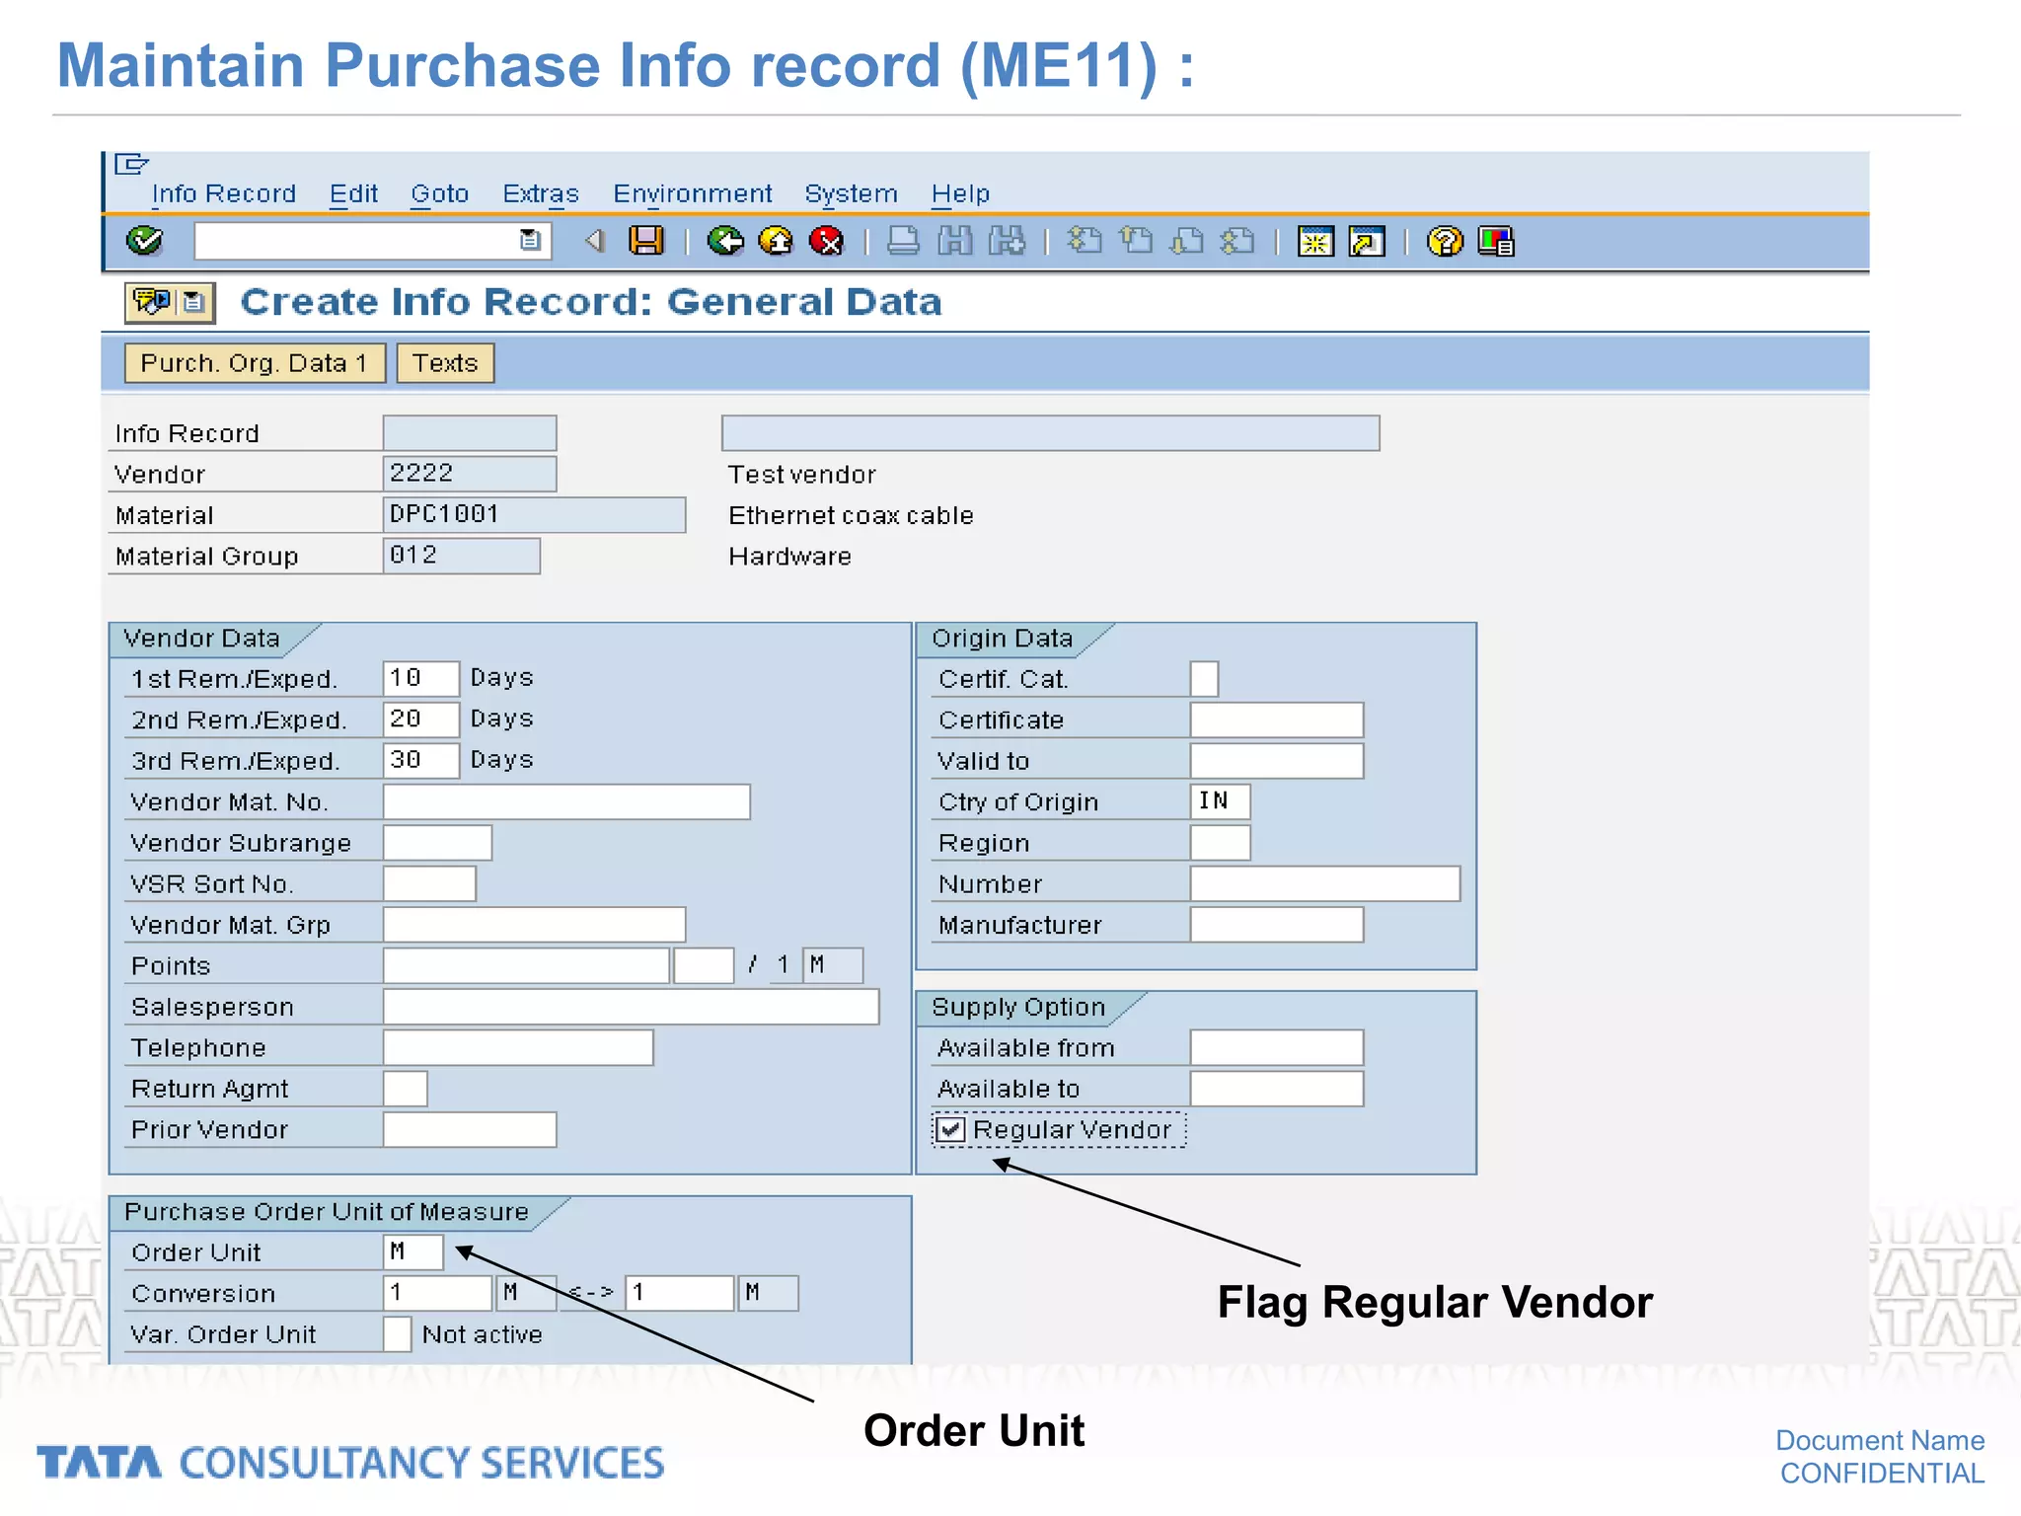Screen dimensions: 2021x1516
Task: Click the Ctry of Origin field IN
Action: coord(1221,801)
